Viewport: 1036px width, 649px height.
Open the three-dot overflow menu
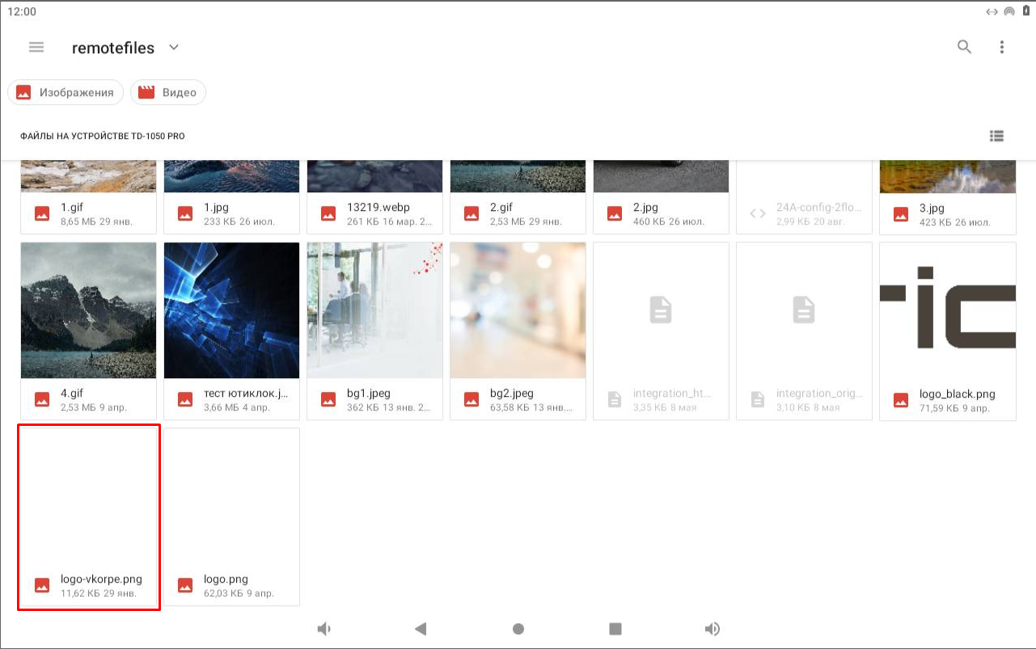(1002, 47)
